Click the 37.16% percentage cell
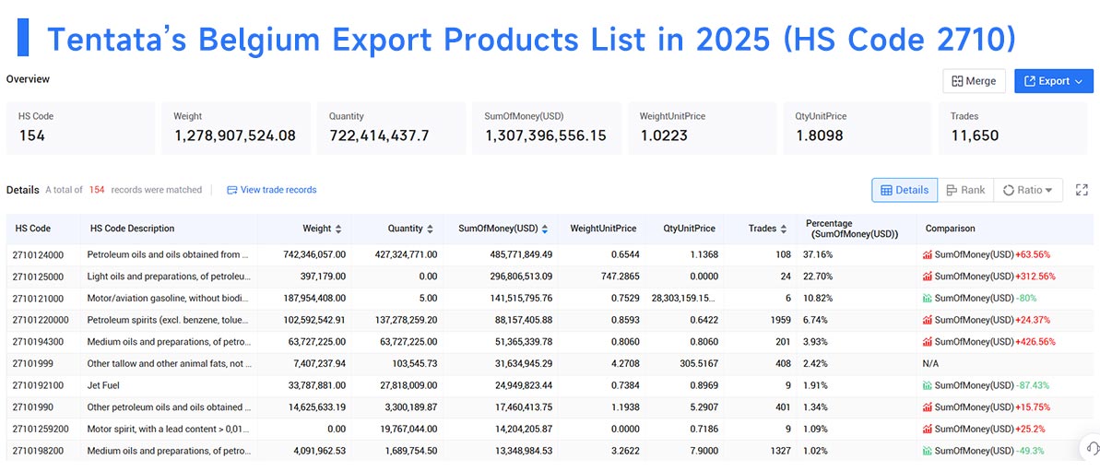The height and width of the screenshot is (471, 1100). click(x=817, y=254)
